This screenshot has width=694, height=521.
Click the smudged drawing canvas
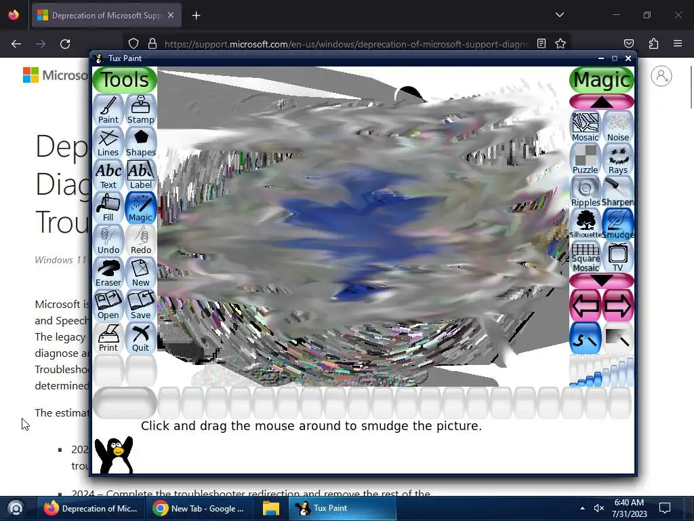[x=363, y=227]
